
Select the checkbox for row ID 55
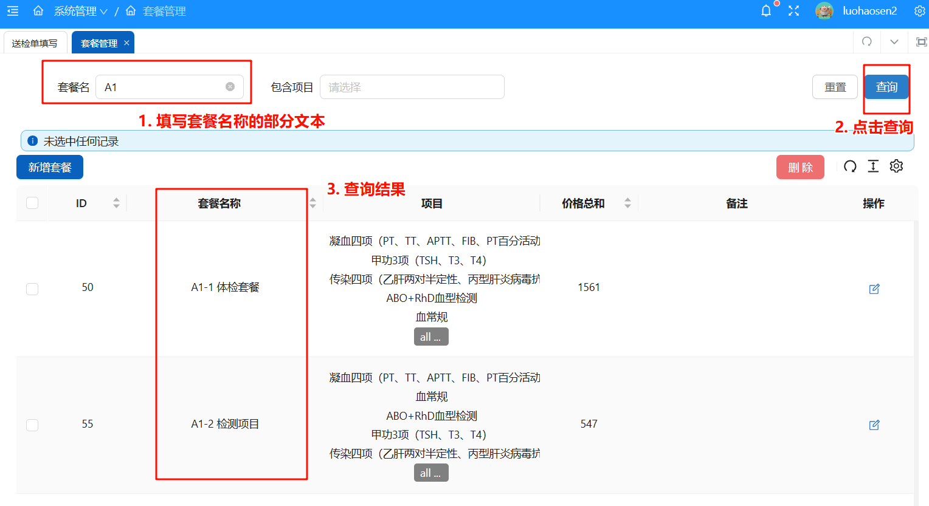point(32,425)
